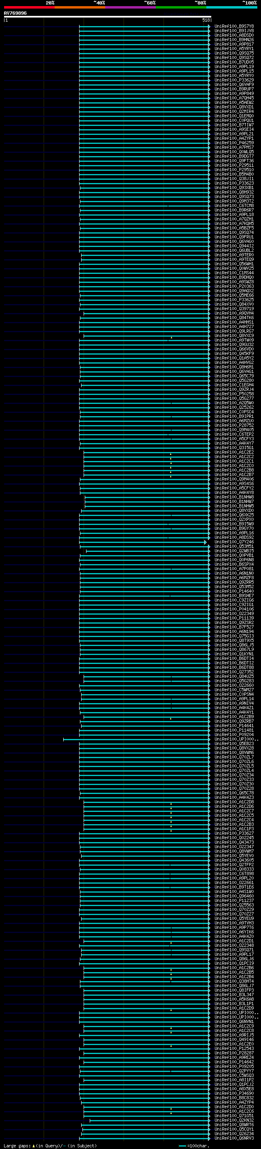This screenshot has width=261, height=1149.
Task: Select the query name AV769896
Action: 15,13
